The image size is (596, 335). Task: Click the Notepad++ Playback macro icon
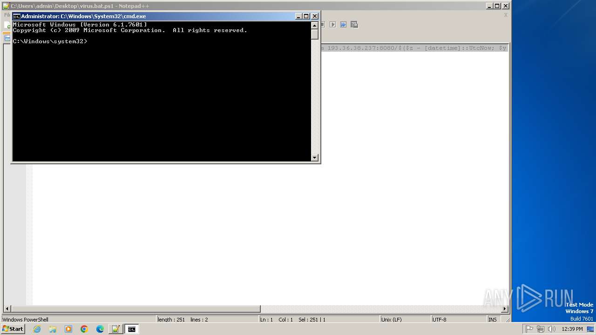click(x=333, y=24)
